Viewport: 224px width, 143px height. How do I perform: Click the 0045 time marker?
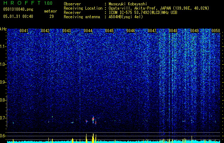click(109, 31)
